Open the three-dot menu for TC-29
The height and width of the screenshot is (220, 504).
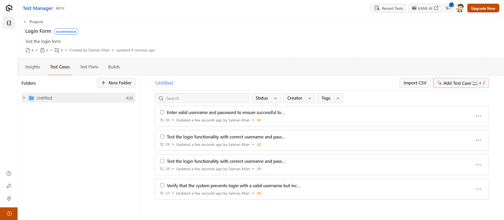(478, 140)
